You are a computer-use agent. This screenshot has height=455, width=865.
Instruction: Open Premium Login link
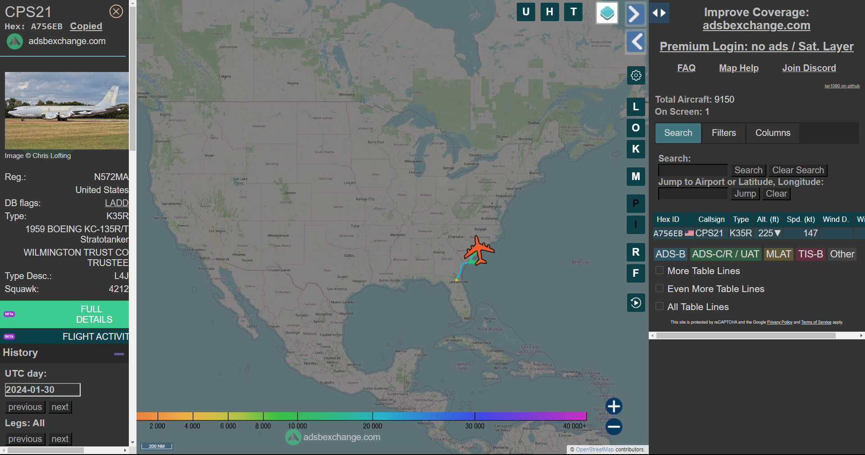click(756, 46)
